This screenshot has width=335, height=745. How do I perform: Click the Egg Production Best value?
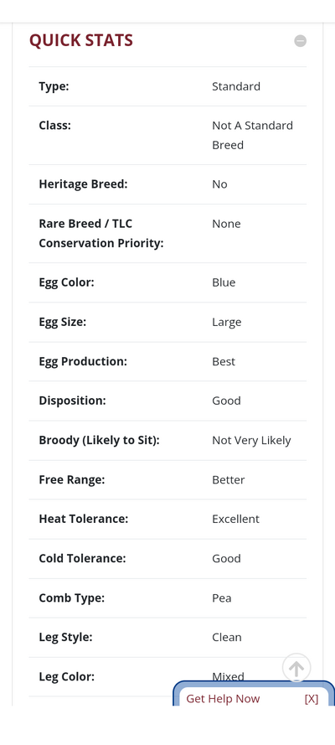(x=224, y=361)
